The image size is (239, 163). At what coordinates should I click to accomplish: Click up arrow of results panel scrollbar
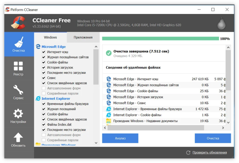click(228, 47)
